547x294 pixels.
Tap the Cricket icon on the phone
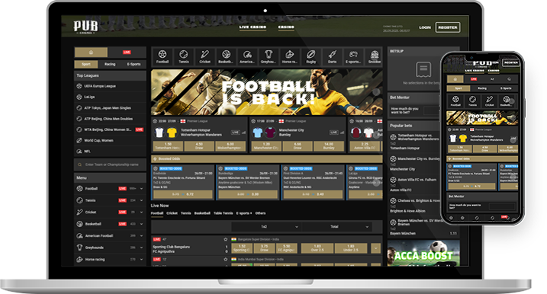490,101
